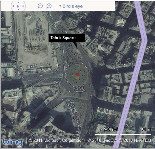Screen dimensions: 155x149
Task: Zoom in using the plus magnifier
Action: (x=49, y=6)
